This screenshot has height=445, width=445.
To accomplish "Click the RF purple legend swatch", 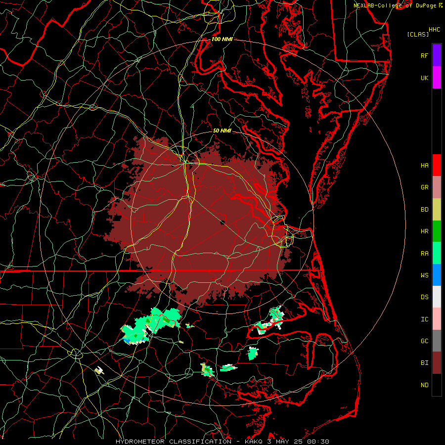I will pos(437,55).
